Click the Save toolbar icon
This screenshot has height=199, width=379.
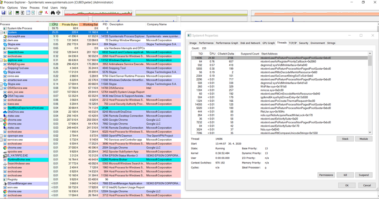pyautogui.click(x=3, y=12)
